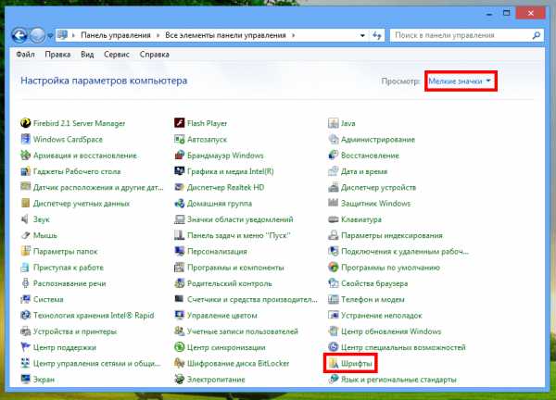Open the Центр обновления Windows link

click(x=391, y=331)
